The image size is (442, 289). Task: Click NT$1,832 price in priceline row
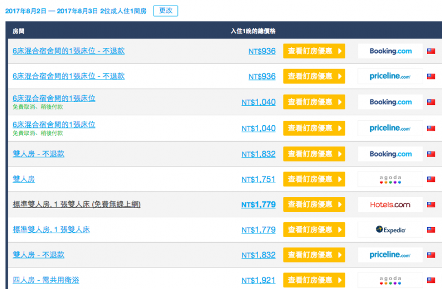click(x=259, y=255)
